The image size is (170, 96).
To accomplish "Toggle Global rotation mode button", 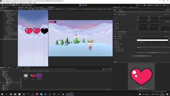I will (x=30, y=5).
